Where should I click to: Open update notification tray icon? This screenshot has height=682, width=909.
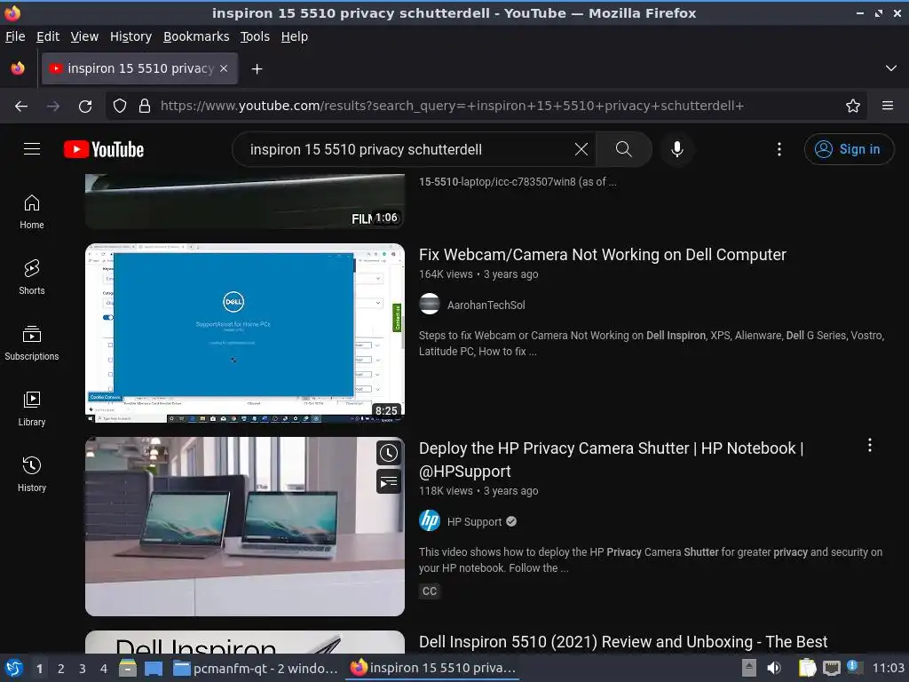pyautogui.click(x=854, y=667)
